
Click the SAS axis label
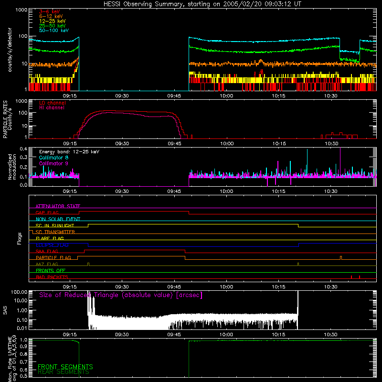[x=5, y=310]
